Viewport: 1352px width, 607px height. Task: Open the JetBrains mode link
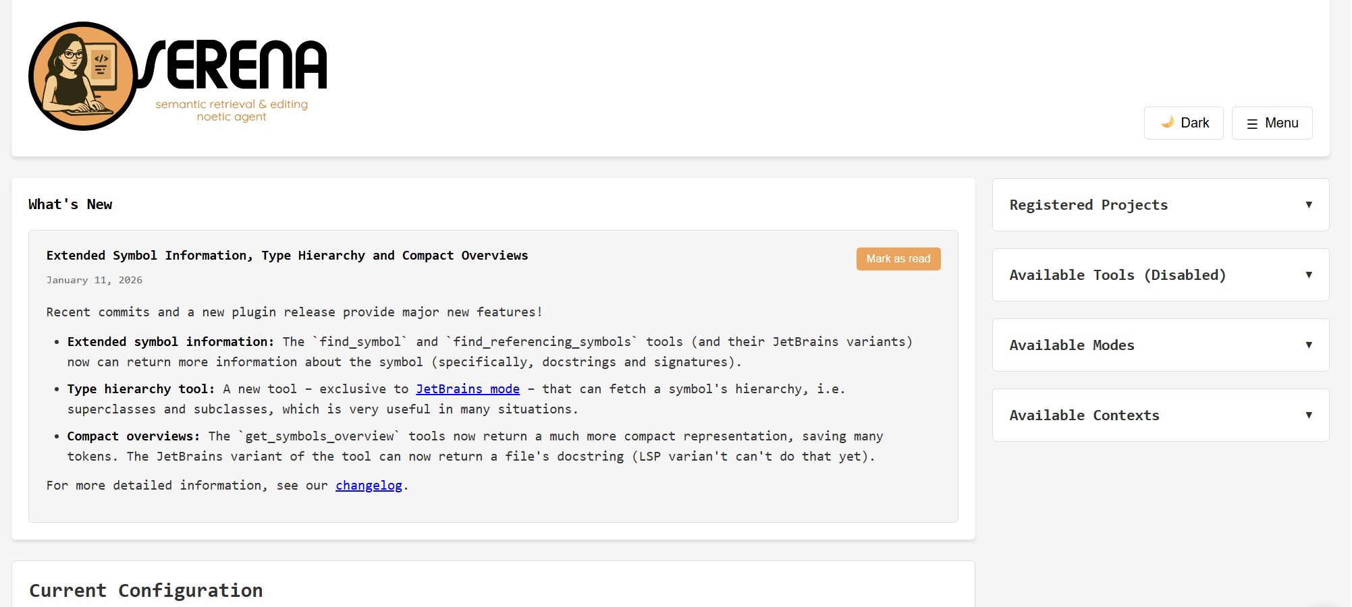(468, 388)
